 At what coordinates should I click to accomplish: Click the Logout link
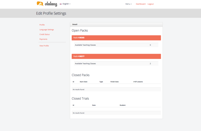[x=150, y=4]
